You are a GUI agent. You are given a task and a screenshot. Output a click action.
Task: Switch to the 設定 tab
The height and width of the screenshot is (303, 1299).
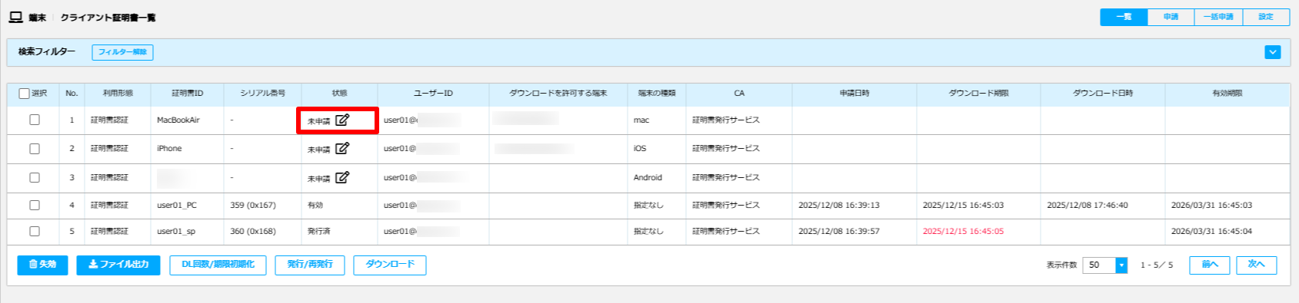click(x=1266, y=17)
